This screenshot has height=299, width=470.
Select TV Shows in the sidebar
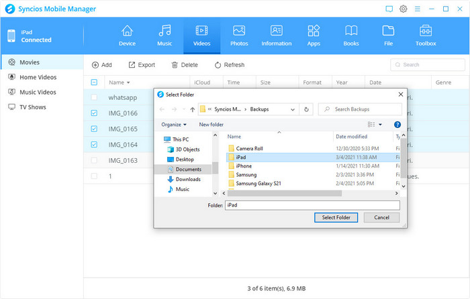[42, 107]
